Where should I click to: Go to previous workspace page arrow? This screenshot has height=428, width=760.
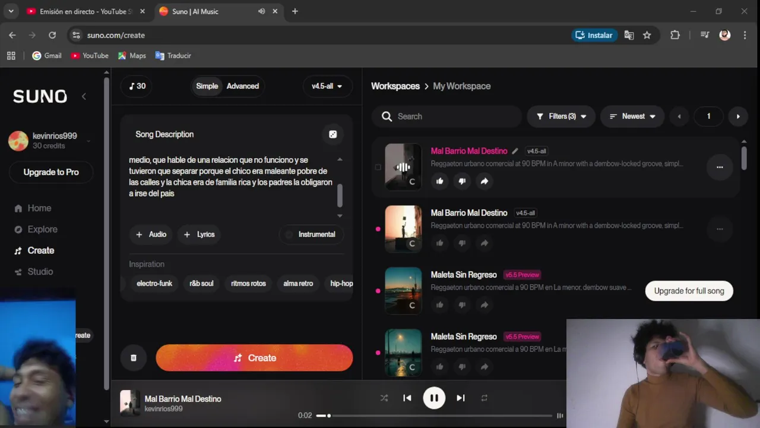pyautogui.click(x=679, y=117)
